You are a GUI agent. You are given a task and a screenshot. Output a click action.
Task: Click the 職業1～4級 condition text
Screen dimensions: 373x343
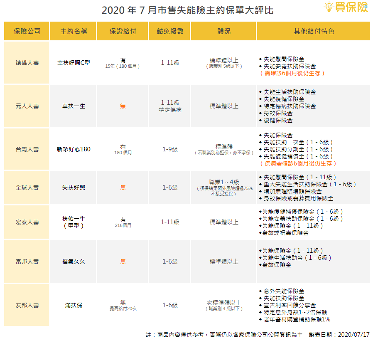224,182
